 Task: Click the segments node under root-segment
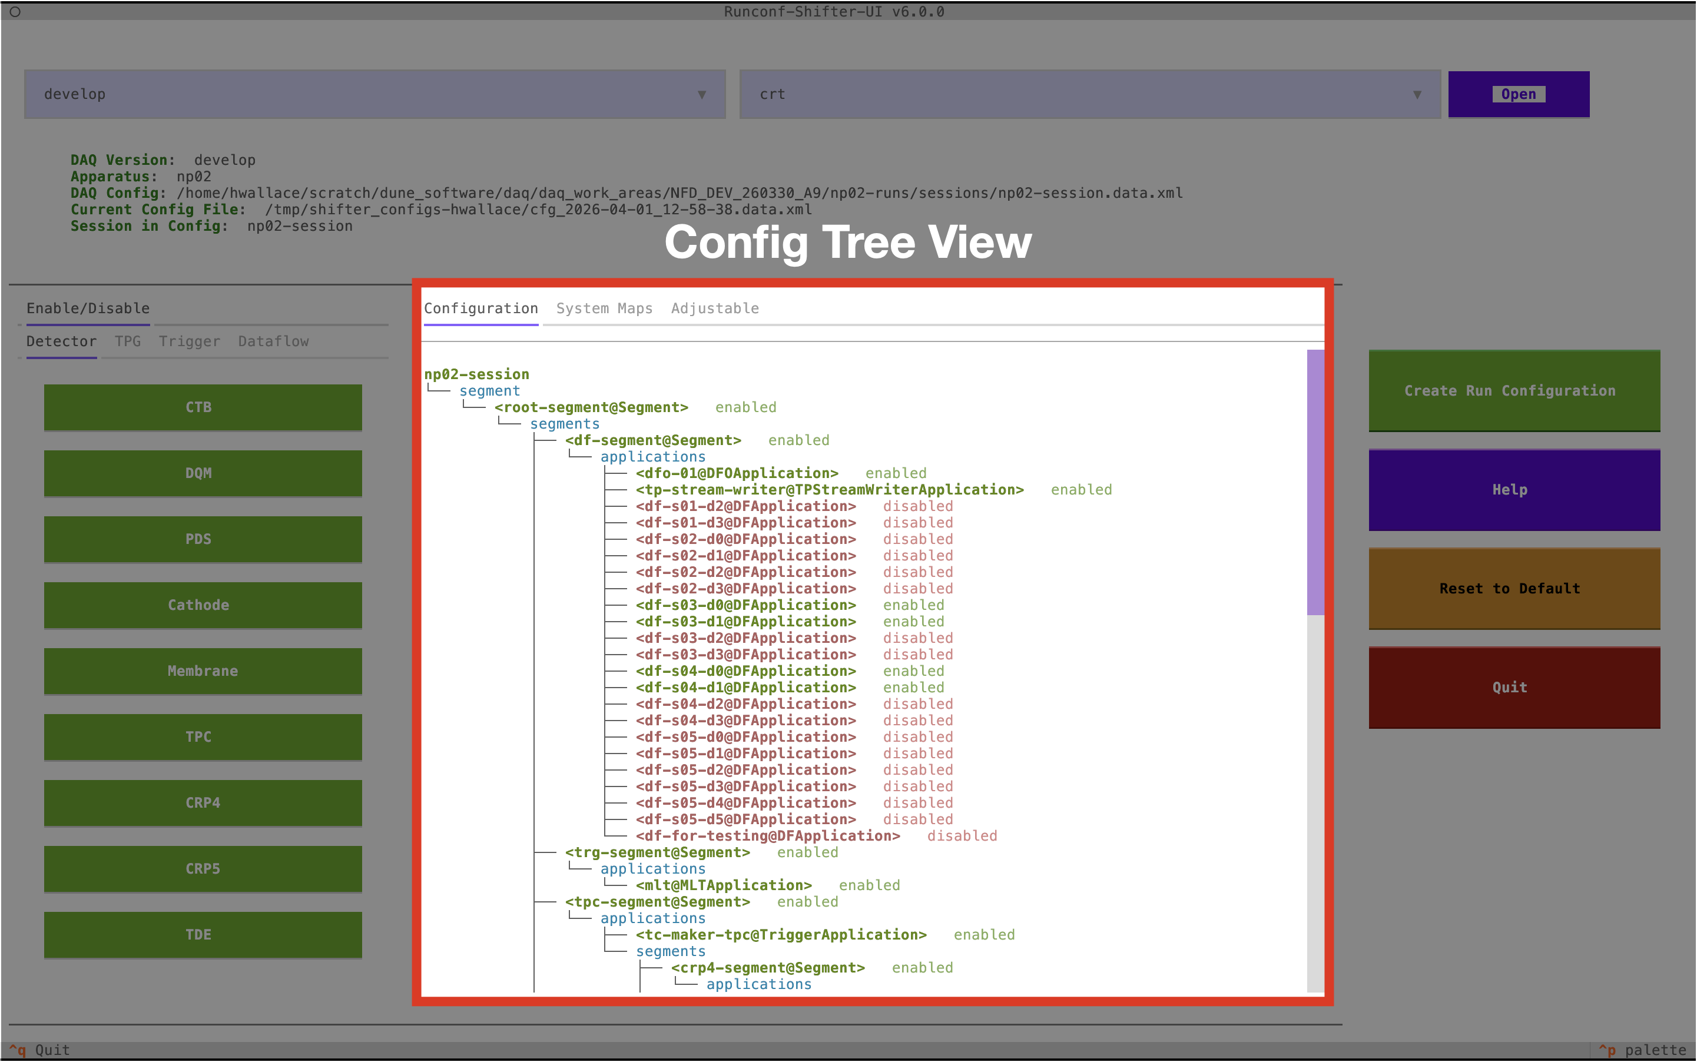[x=565, y=424]
